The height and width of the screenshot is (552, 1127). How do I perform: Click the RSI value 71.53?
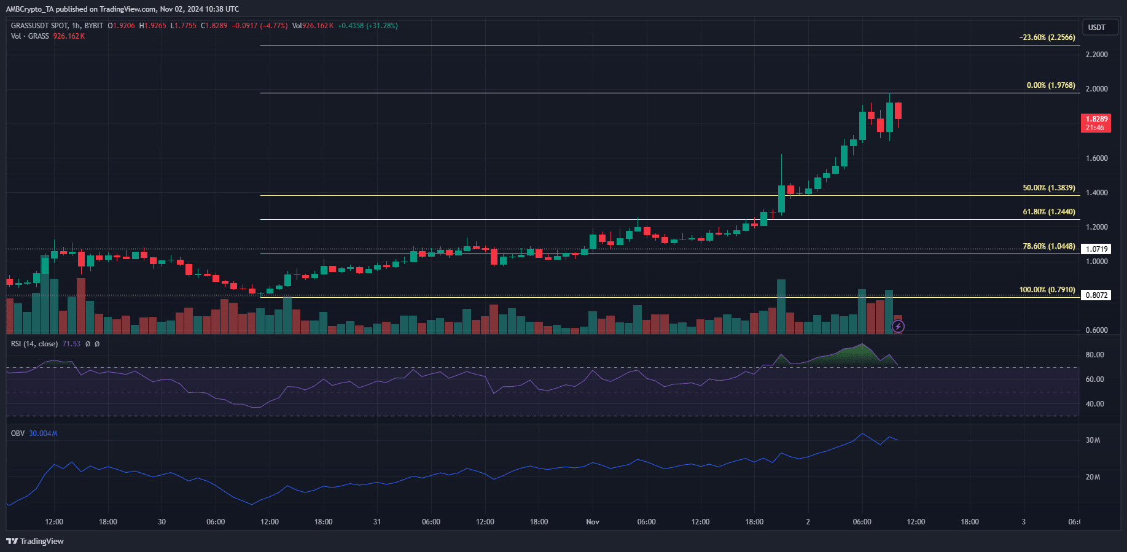tap(71, 344)
